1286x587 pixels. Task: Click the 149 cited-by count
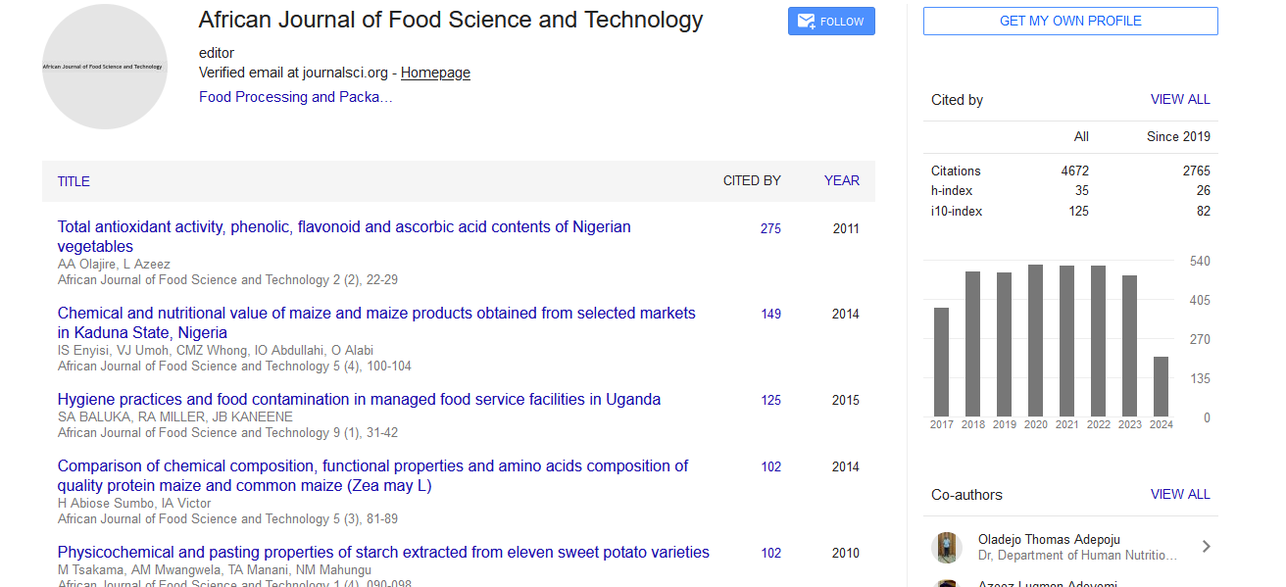point(770,314)
